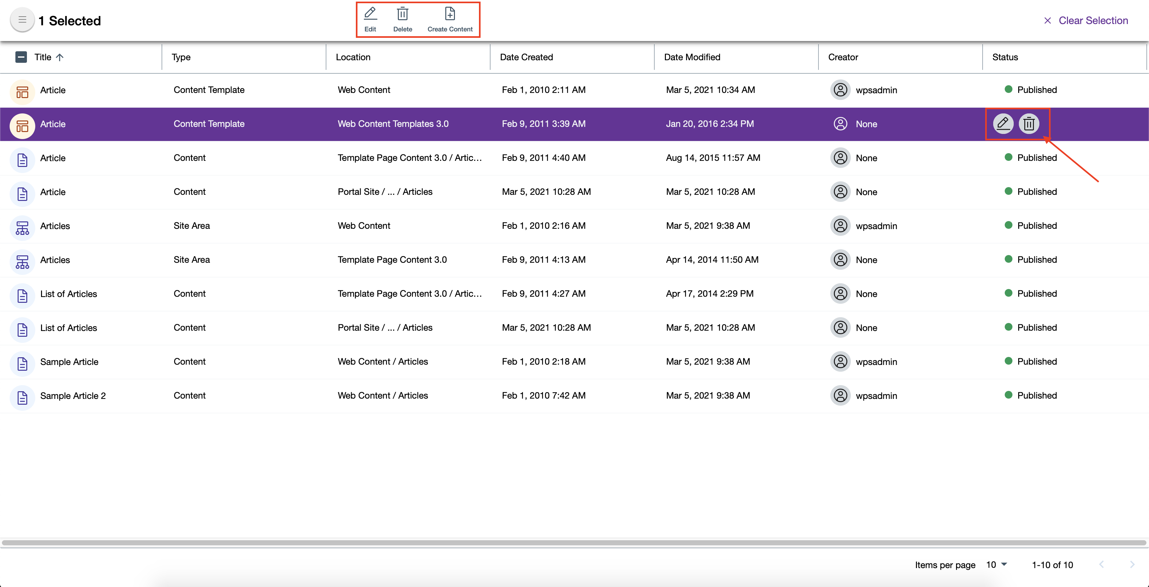The image size is (1149, 587).
Task: Click the Published status for Sample Article
Action: [1036, 361]
